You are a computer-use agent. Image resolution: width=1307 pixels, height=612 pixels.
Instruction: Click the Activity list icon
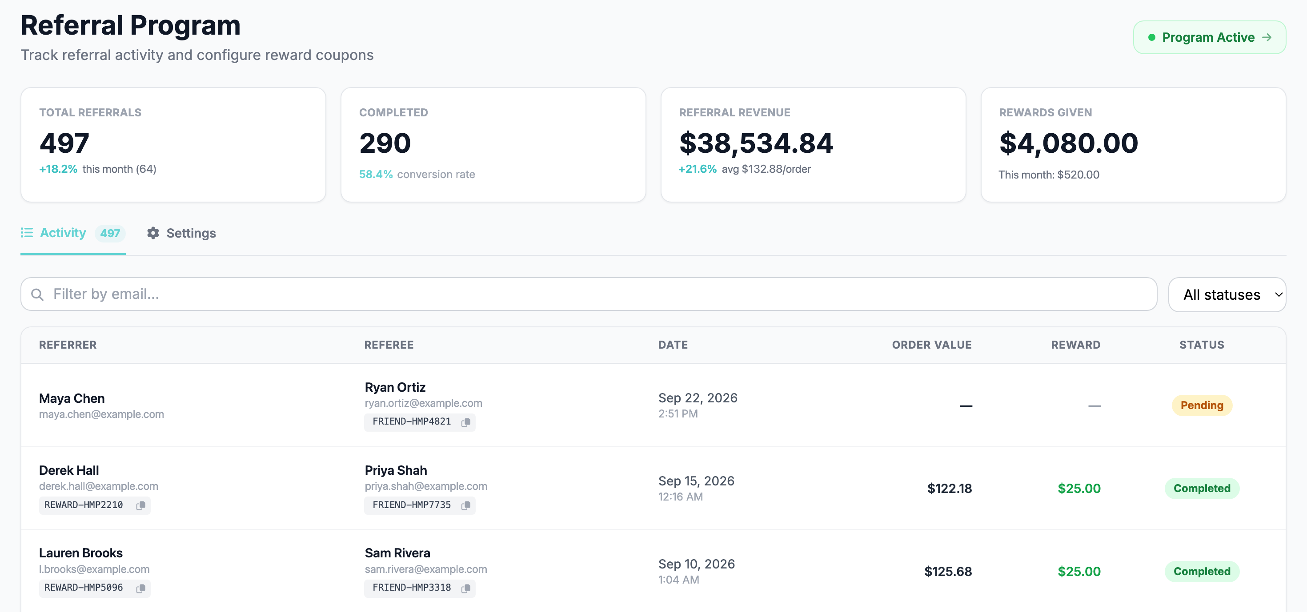coord(26,232)
